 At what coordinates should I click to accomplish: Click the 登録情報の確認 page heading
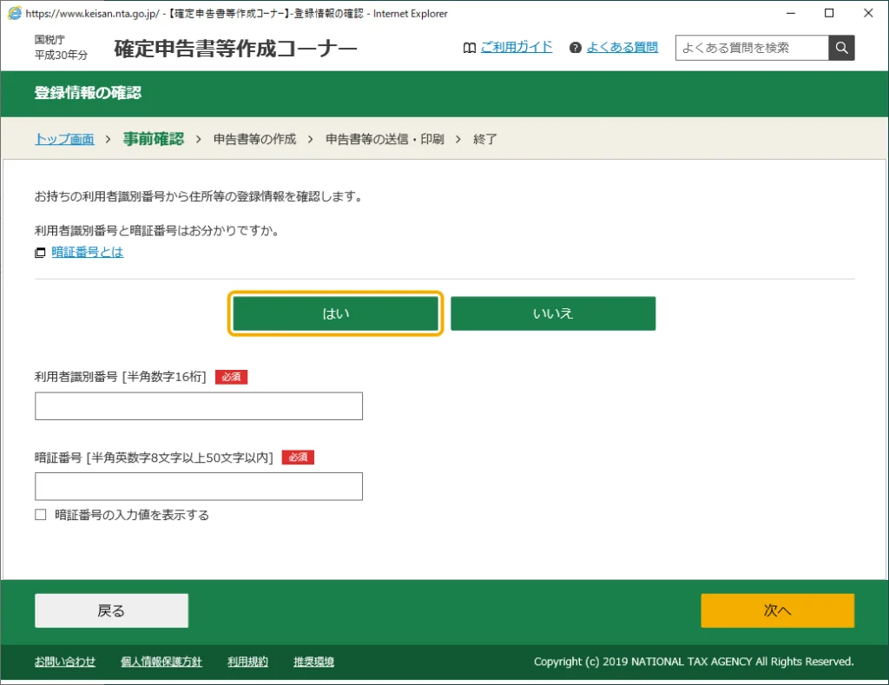88,93
